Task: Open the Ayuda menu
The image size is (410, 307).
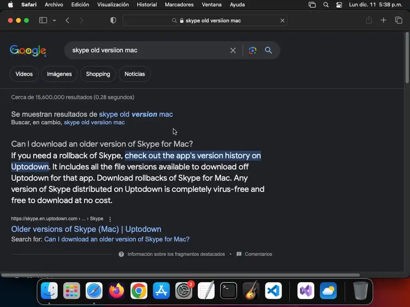Action: [237, 4]
